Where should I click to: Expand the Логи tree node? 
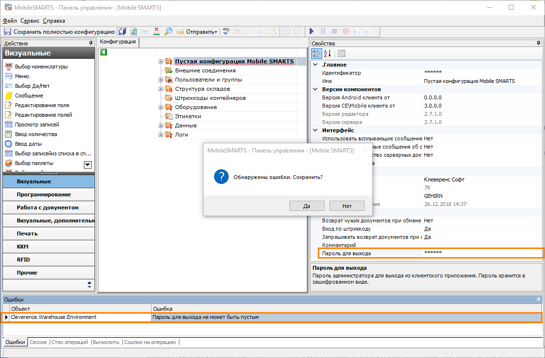click(x=161, y=135)
